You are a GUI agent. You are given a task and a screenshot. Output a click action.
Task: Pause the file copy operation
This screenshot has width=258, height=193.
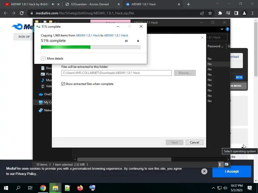[126, 41]
